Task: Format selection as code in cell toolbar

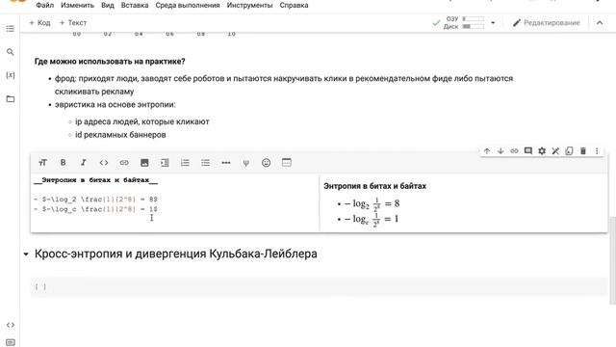Action: 104,163
